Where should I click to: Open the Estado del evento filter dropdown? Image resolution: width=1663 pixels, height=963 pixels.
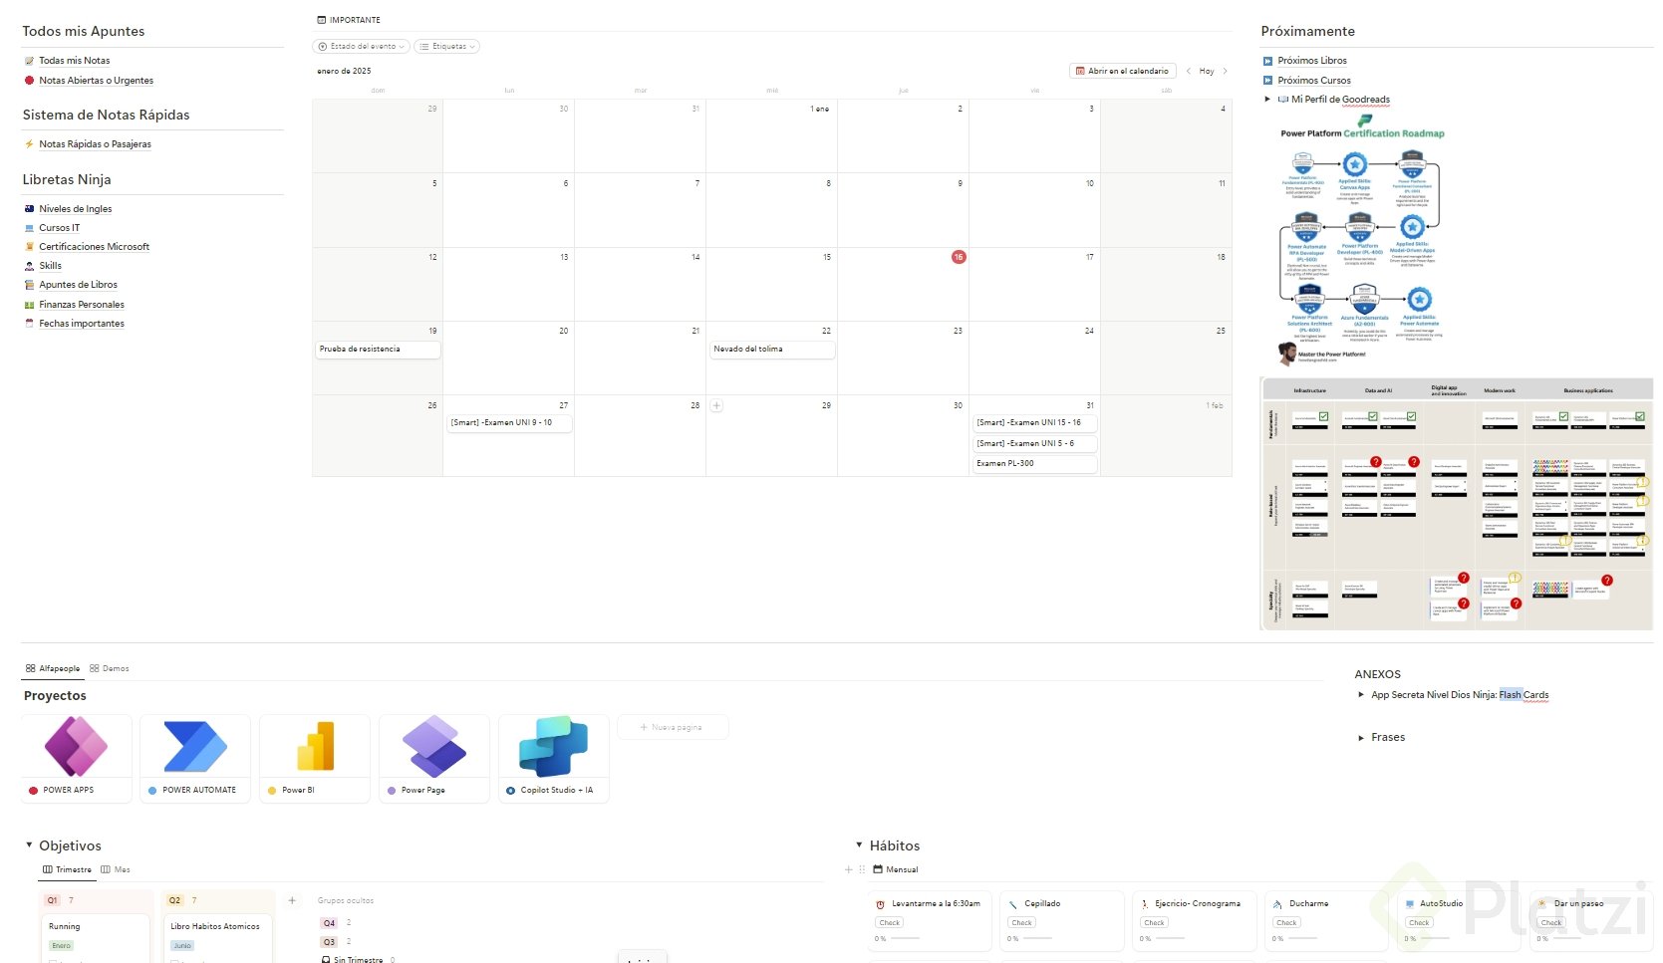point(361,46)
